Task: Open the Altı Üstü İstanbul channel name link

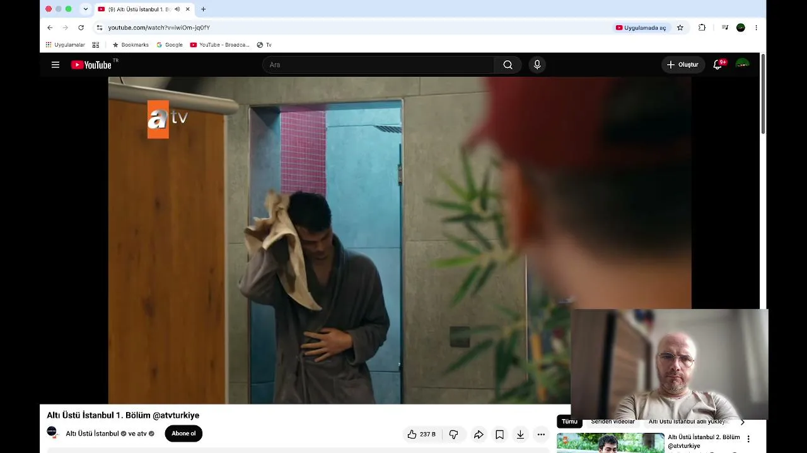Action: click(93, 433)
